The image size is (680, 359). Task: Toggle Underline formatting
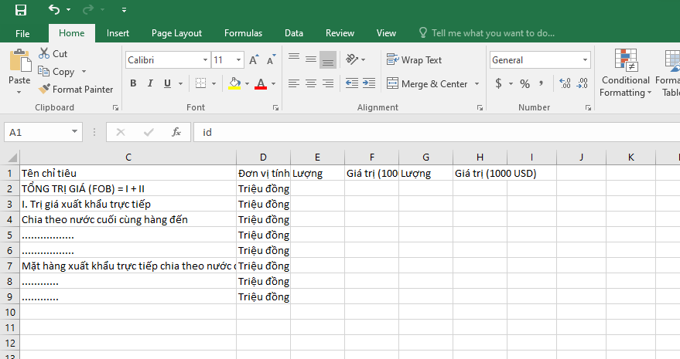coord(167,83)
